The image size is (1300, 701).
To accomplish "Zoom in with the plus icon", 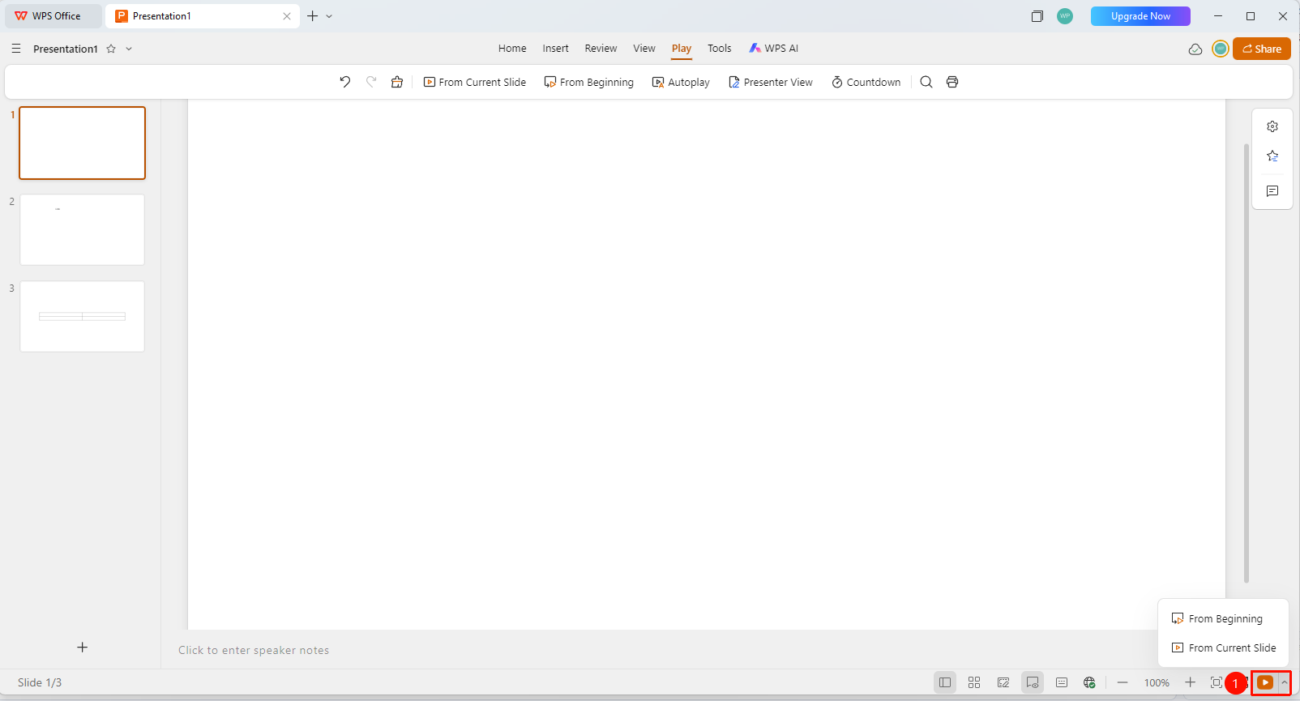I will click(1190, 682).
